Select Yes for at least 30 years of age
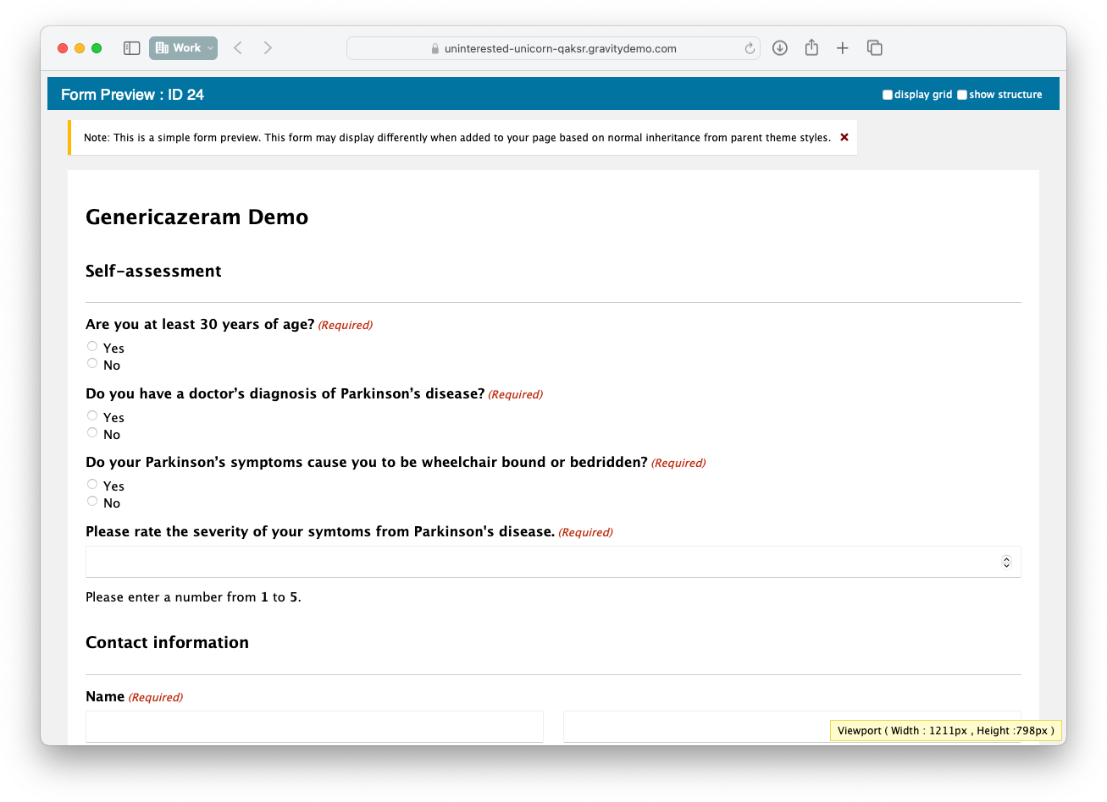This screenshot has width=1107, height=802. 92,346
